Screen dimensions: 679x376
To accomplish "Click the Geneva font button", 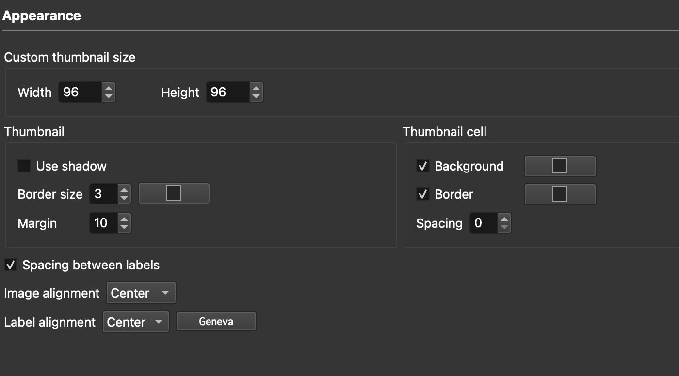I will coord(216,322).
